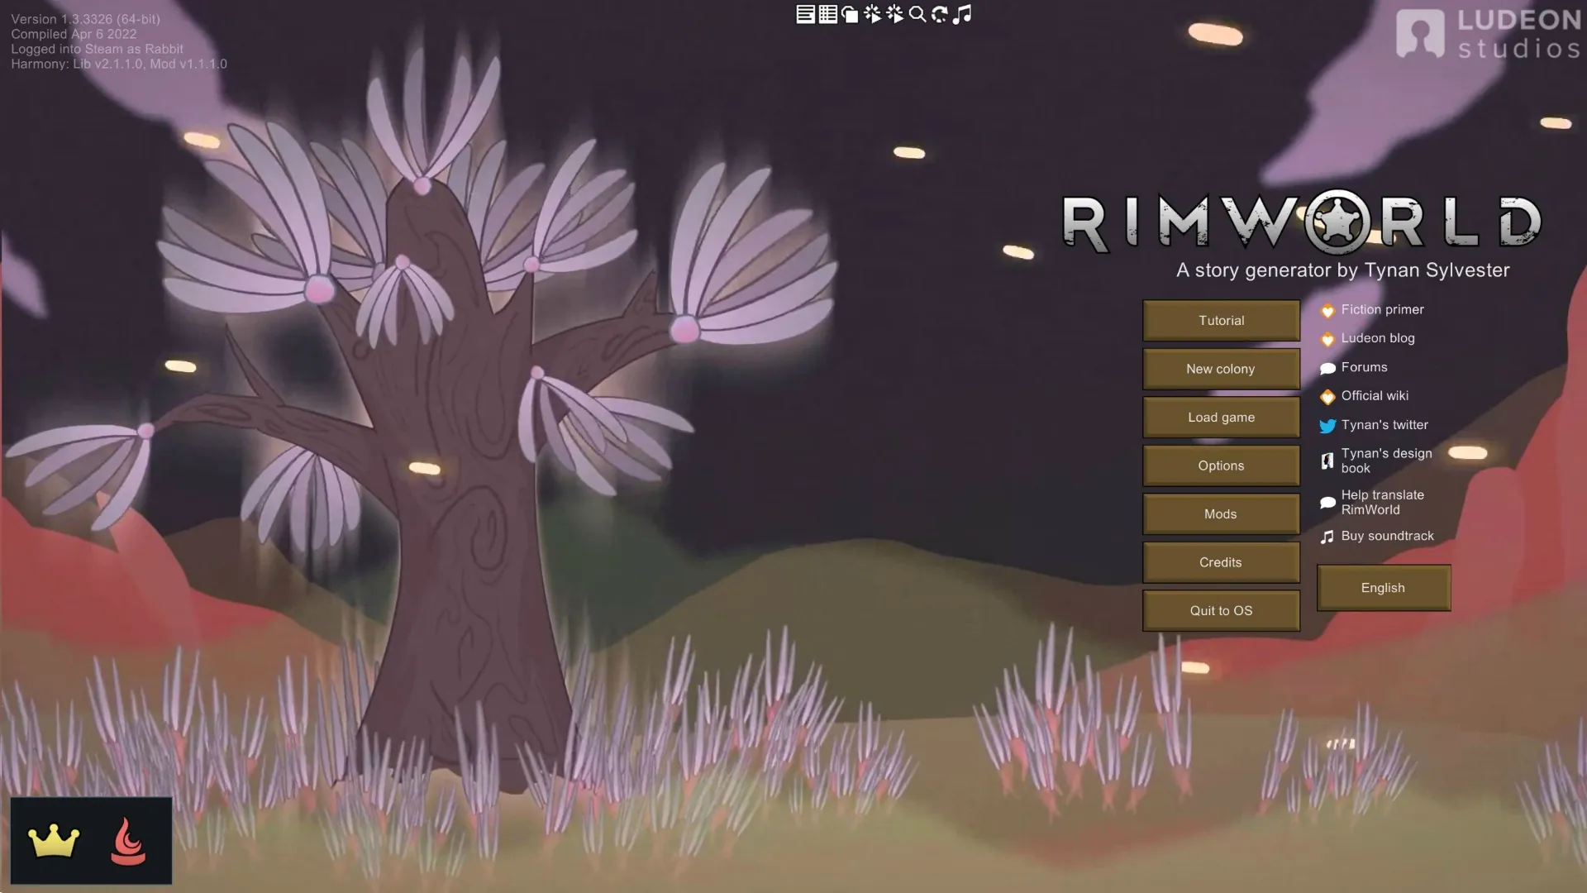Open the Options menu
The height and width of the screenshot is (893, 1587).
[1221, 466]
